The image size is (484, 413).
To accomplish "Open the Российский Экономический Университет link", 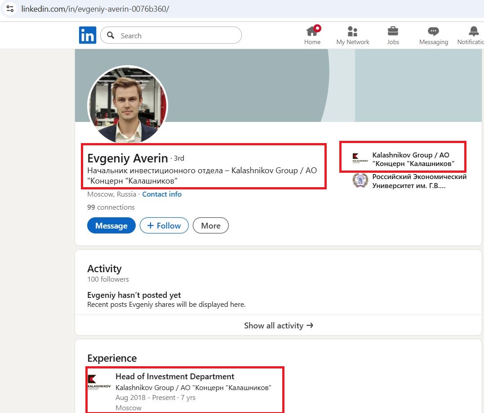I will coord(419,181).
